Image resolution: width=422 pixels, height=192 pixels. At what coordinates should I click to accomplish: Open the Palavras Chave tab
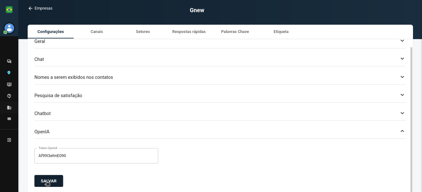(x=235, y=32)
